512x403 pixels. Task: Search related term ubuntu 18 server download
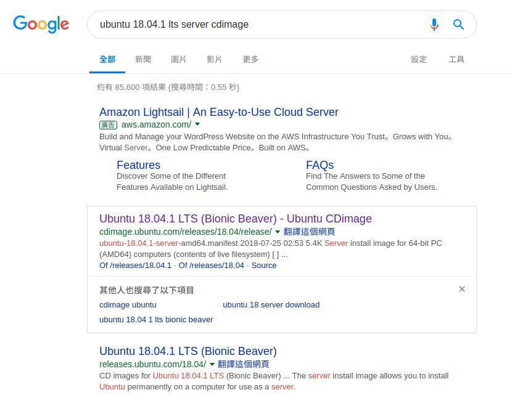271,305
